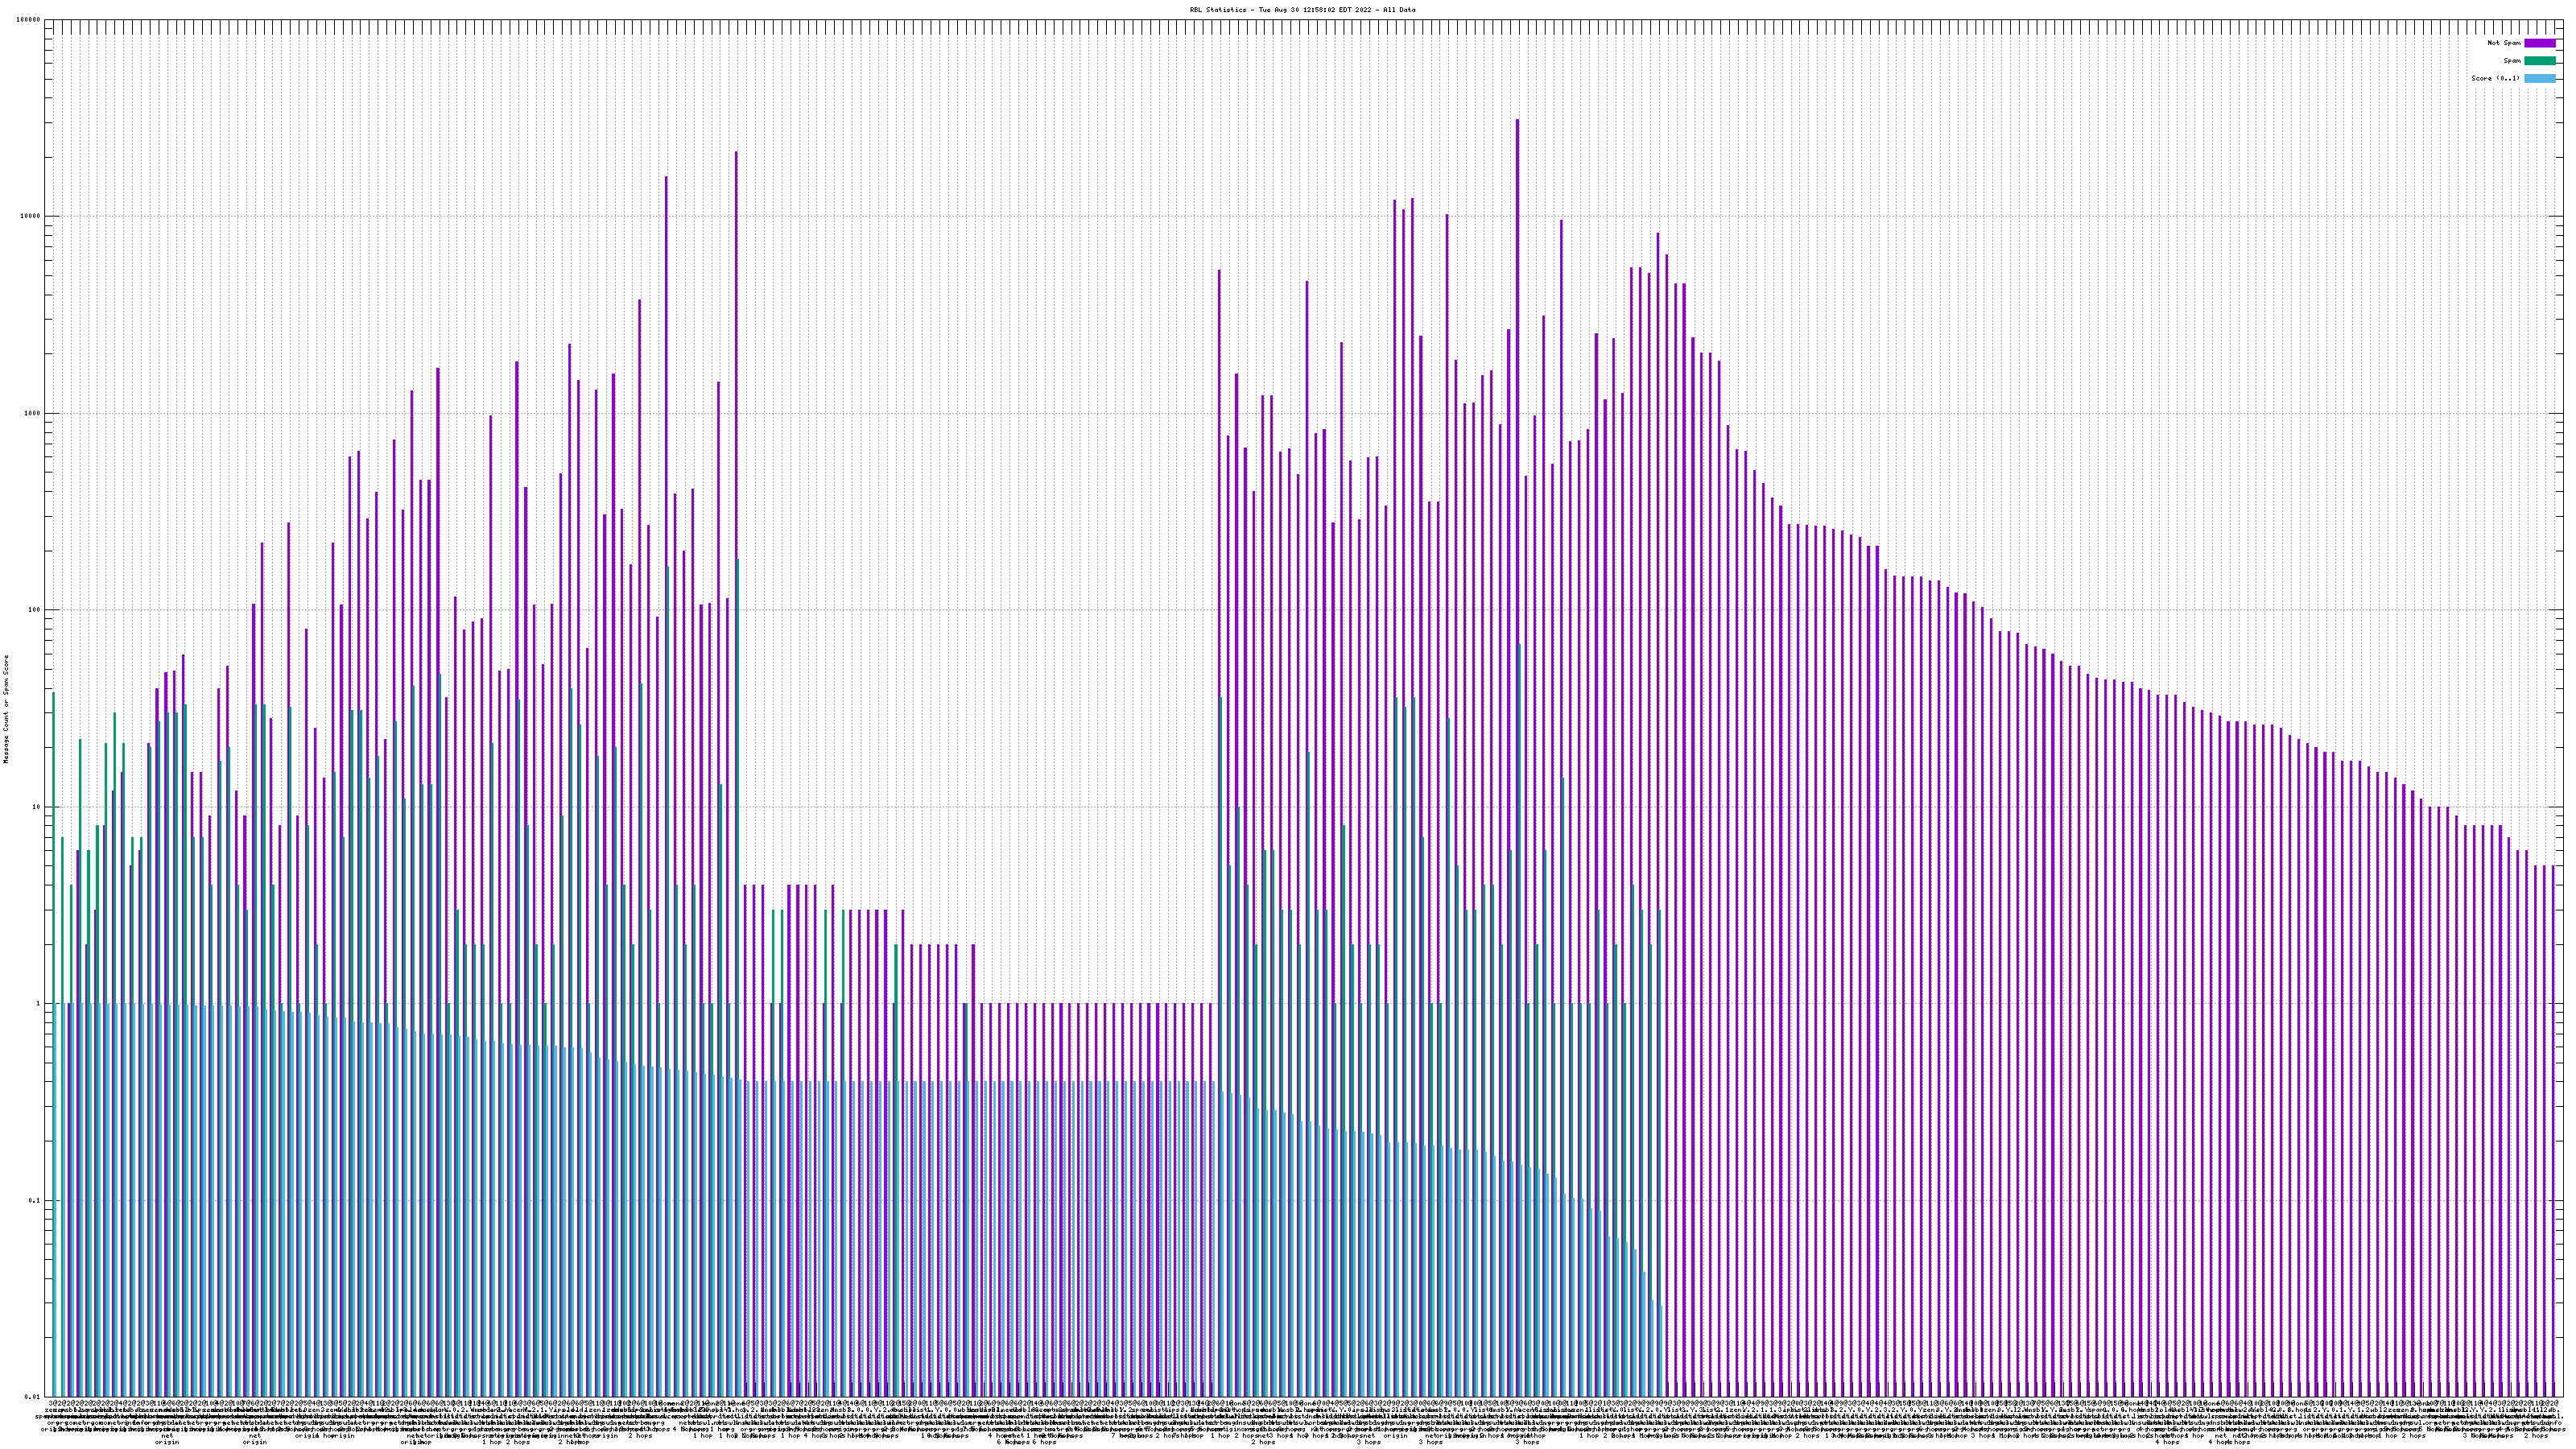Click the vertical 'Message Count or Spam Score' axis label

(x=6, y=709)
